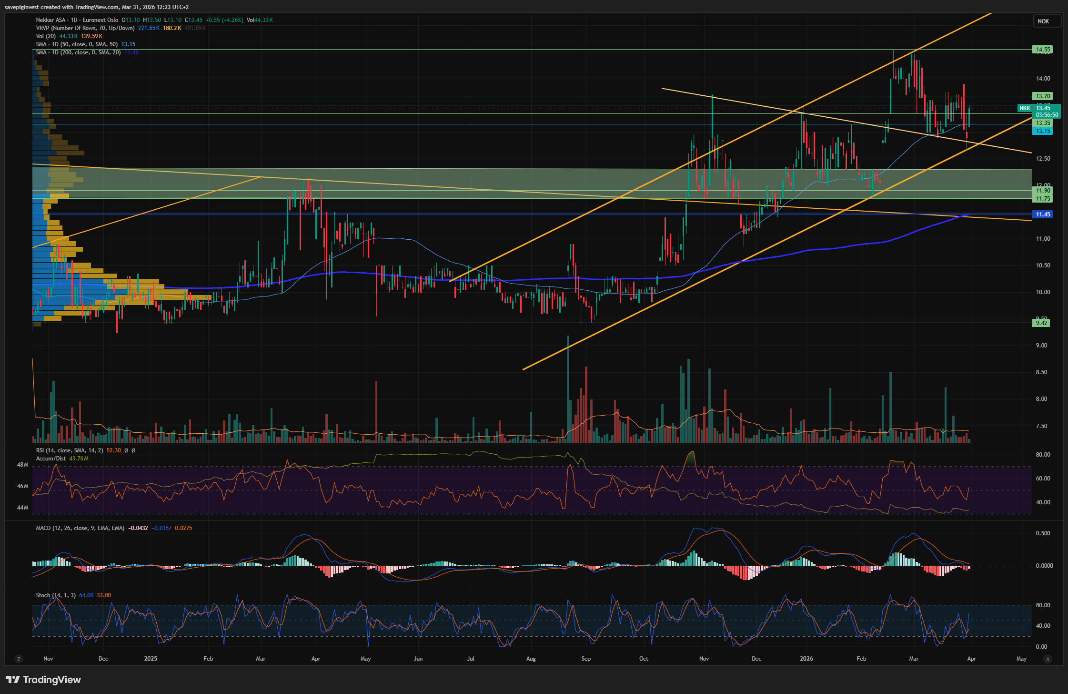The image size is (1068, 694).
Task: Click the cyan 13.15 price label
Action: click(x=1042, y=131)
